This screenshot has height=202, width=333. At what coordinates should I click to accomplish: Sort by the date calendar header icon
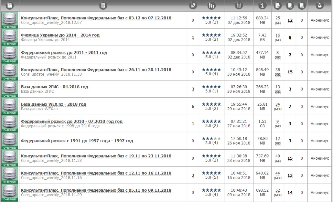239,5
